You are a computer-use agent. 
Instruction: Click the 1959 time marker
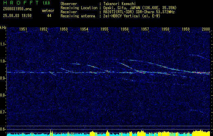pos(186,29)
